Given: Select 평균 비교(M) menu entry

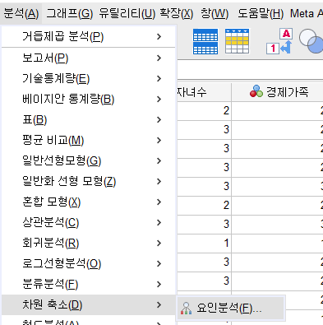Looking at the screenshot, I should coord(88,140).
